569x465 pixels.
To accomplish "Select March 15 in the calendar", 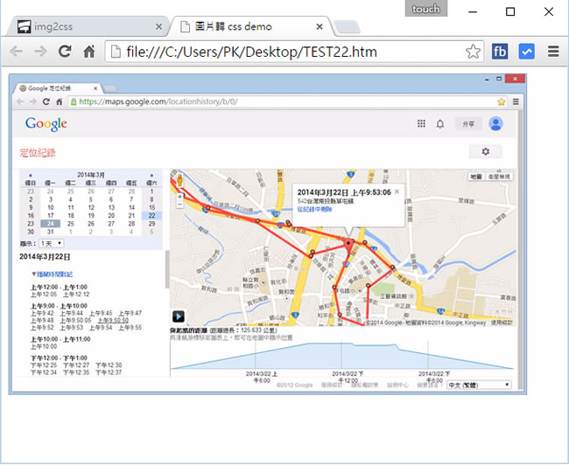I will [151, 208].
